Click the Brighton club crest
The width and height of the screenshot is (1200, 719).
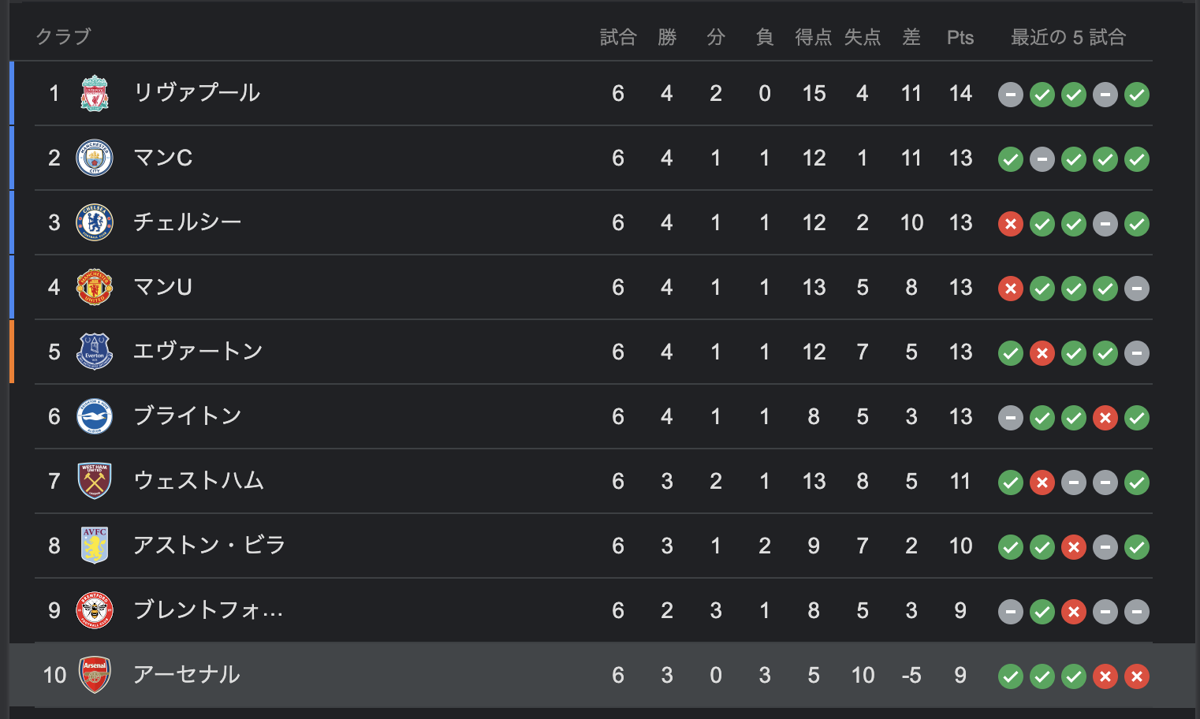point(95,416)
